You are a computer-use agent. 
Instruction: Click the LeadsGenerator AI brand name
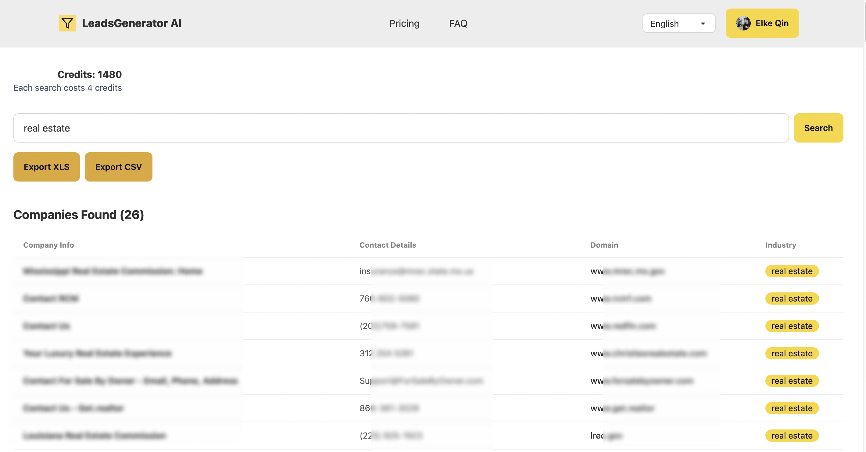pyautogui.click(x=131, y=23)
